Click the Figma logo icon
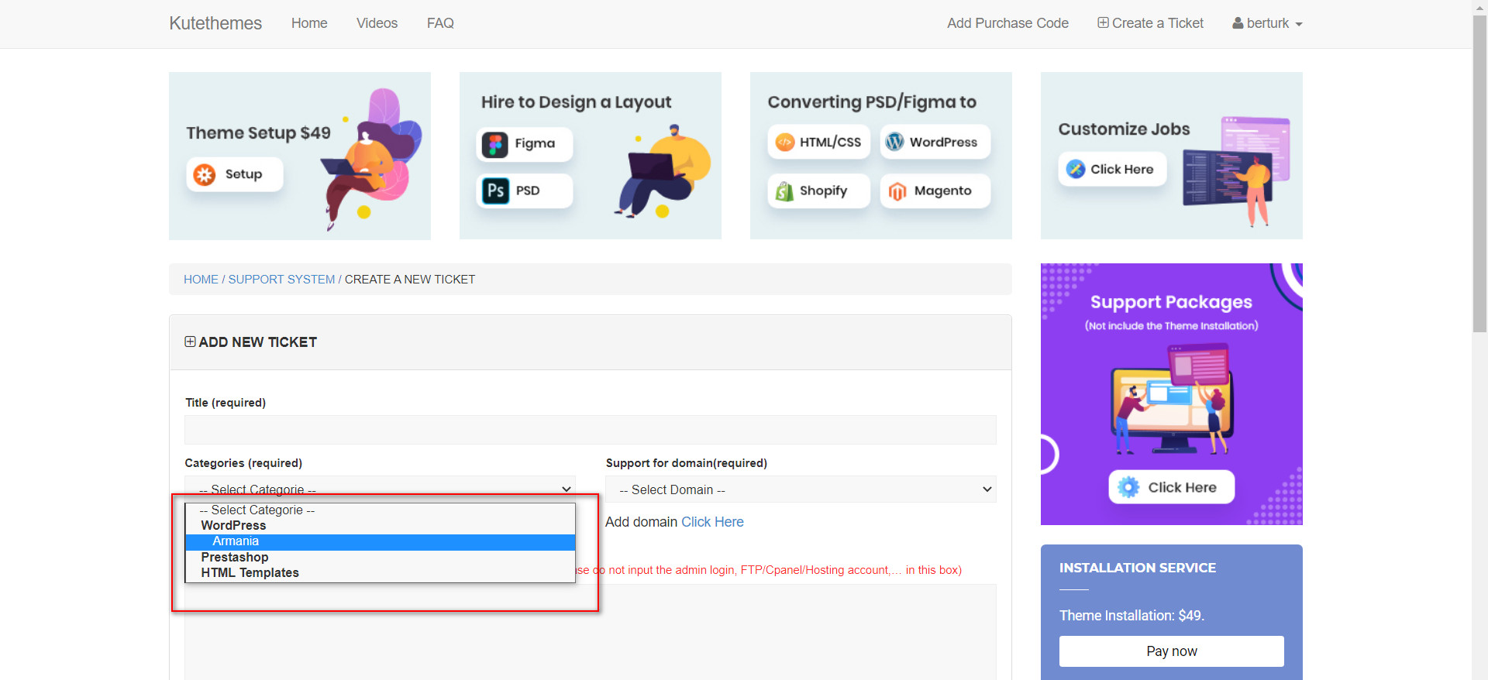Image resolution: width=1488 pixels, height=680 pixels. pyautogui.click(x=495, y=144)
